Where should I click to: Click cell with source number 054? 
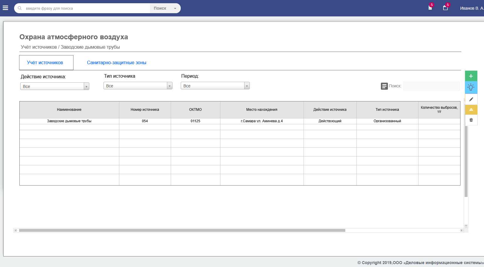pyautogui.click(x=145, y=121)
